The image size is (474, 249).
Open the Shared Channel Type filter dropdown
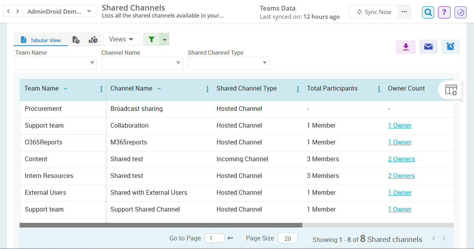[228, 63]
